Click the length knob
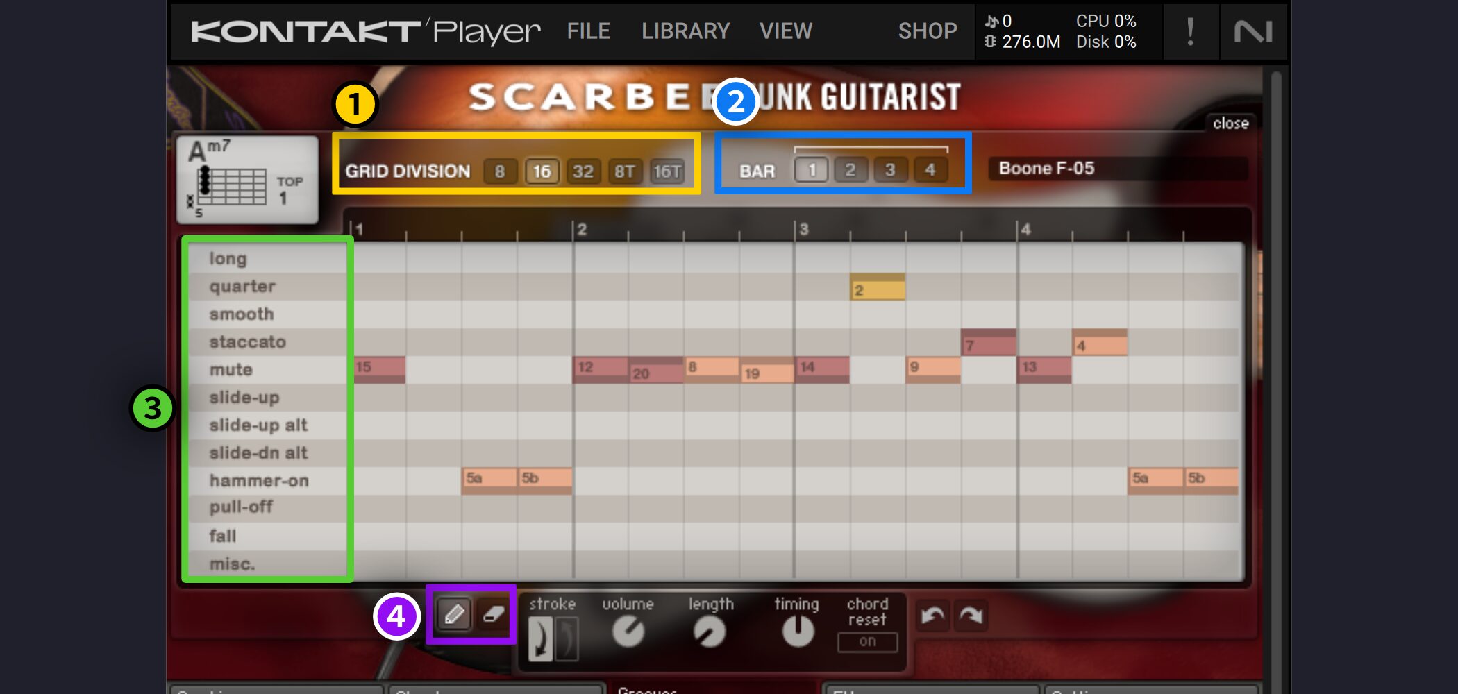 (710, 632)
